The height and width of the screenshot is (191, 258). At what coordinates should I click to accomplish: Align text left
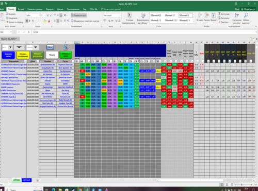click(x=55, y=21)
